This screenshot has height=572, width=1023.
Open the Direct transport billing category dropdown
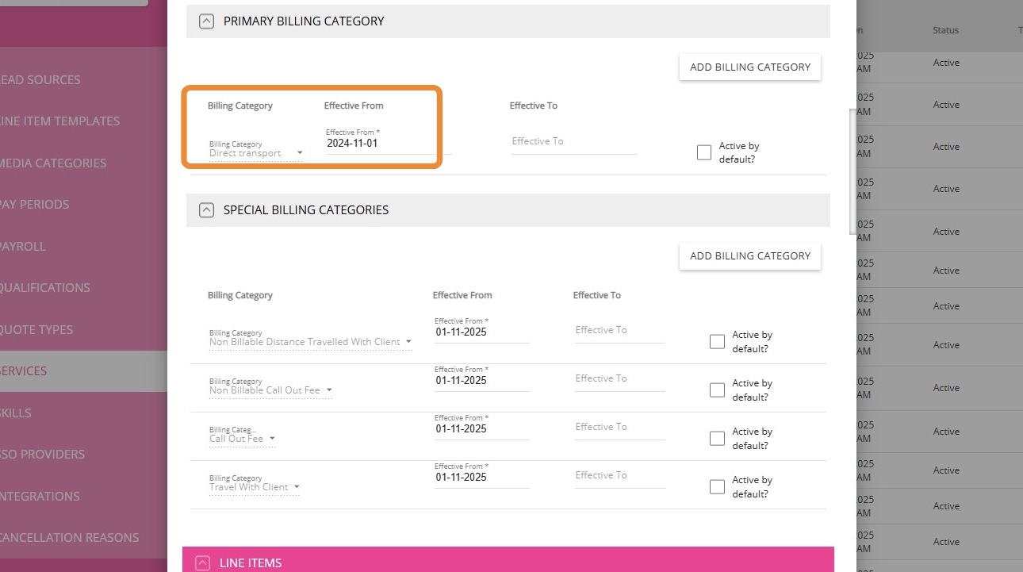click(x=255, y=153)
